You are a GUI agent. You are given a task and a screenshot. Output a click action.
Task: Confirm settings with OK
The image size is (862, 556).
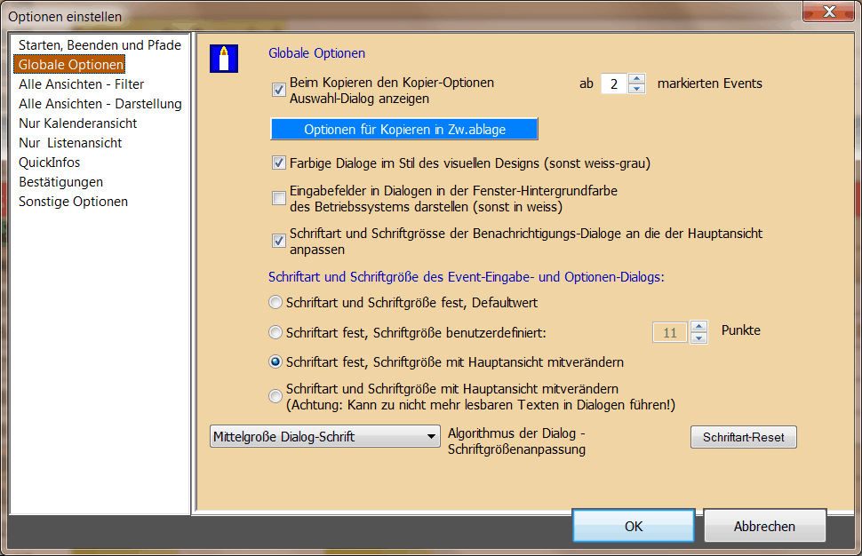[x=634, y=526]
